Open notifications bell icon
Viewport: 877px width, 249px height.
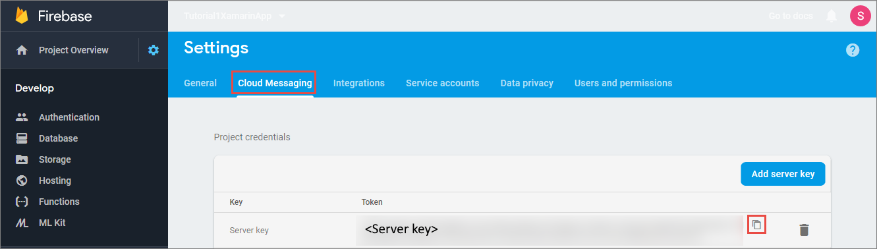pos(832,16)
